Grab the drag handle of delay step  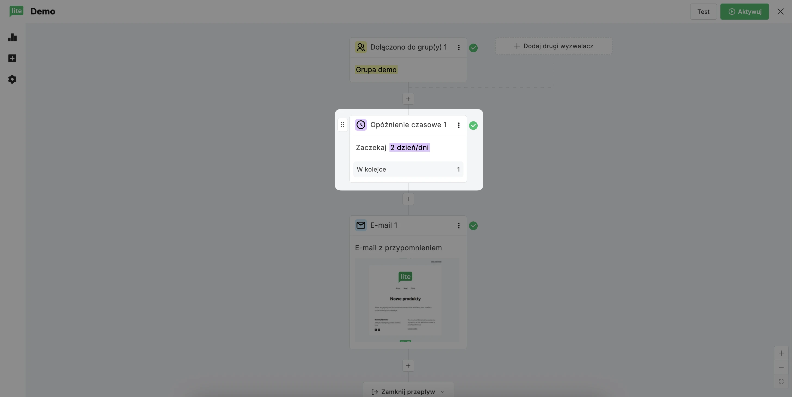click(342, 125)
